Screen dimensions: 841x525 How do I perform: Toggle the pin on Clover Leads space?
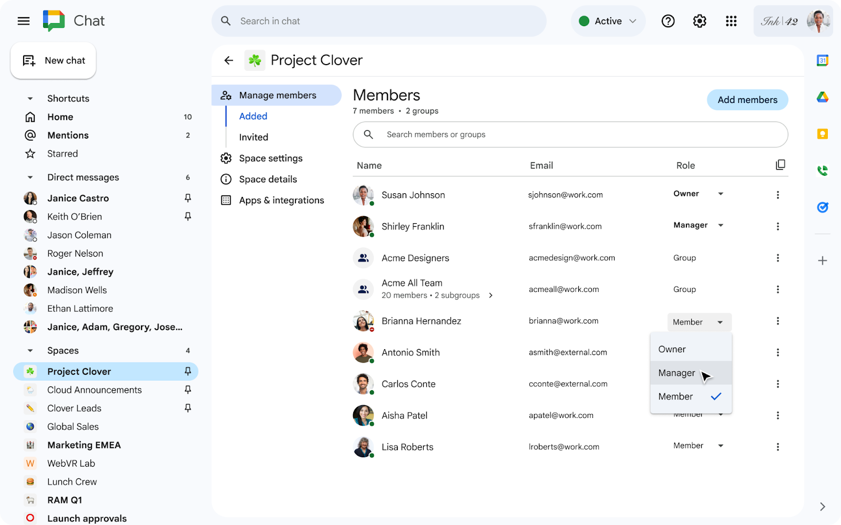point(188,408)
